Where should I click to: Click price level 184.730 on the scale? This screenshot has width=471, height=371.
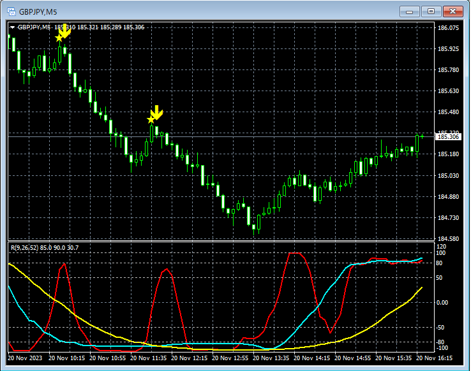click(448, 218)
